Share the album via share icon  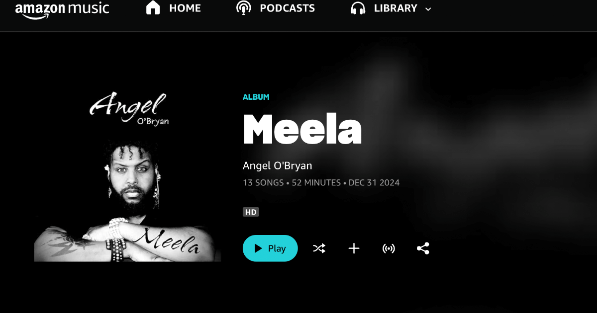click(x=423, y=248)
